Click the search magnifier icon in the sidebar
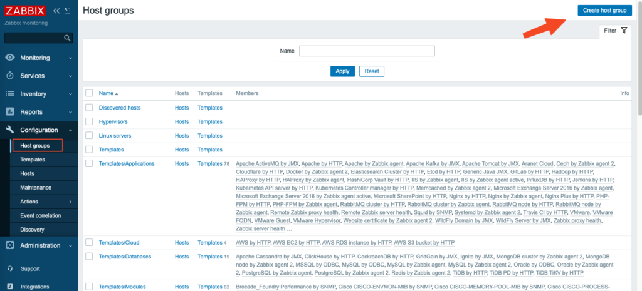The image size is (642, 291). pyautogui.click(x=68, y=38)
